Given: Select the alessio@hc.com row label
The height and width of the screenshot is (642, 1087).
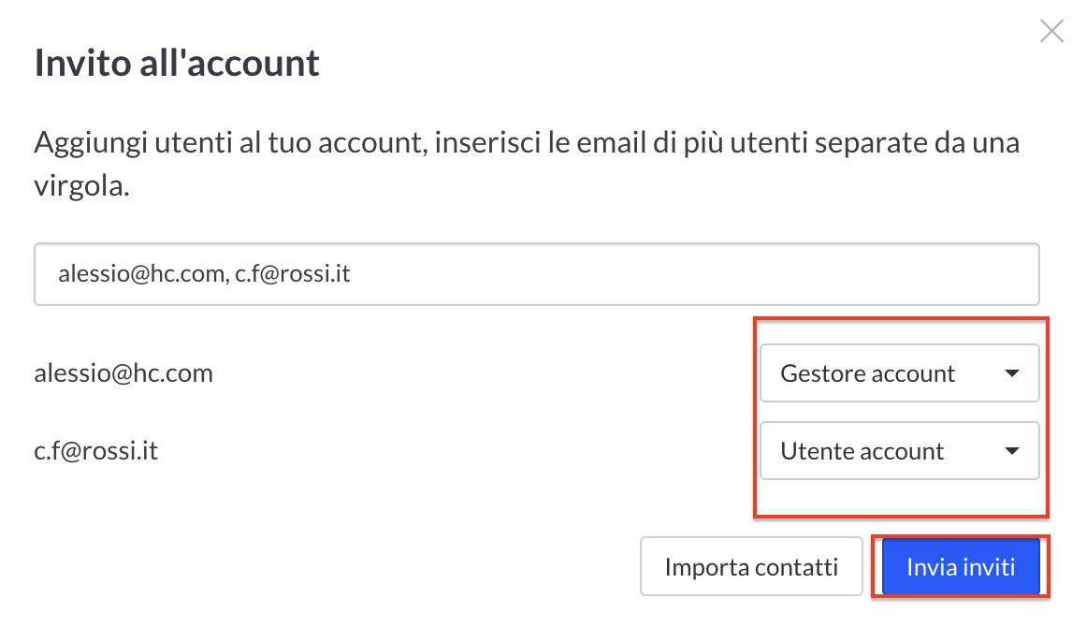Looking at the screenshot, I should pos(123,373).
